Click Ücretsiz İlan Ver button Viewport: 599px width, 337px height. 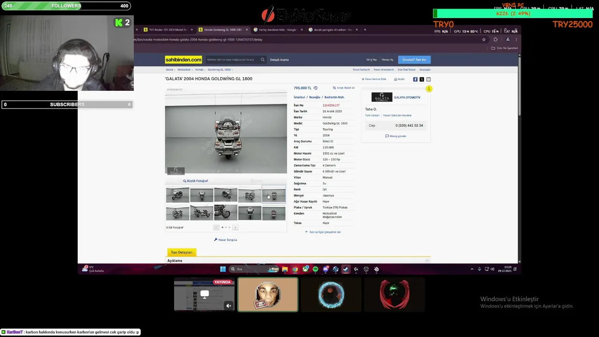414,59
